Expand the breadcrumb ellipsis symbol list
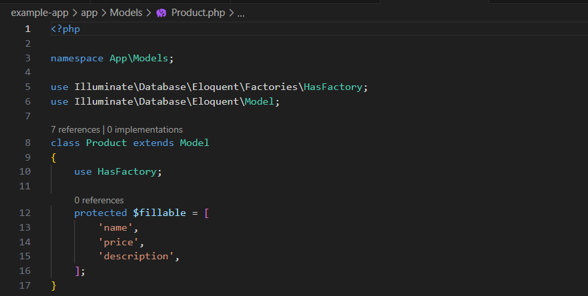 point(241,13)
